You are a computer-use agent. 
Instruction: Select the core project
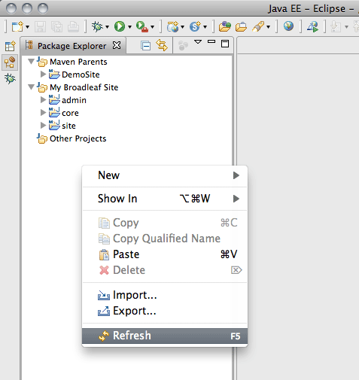coord(70,113)
